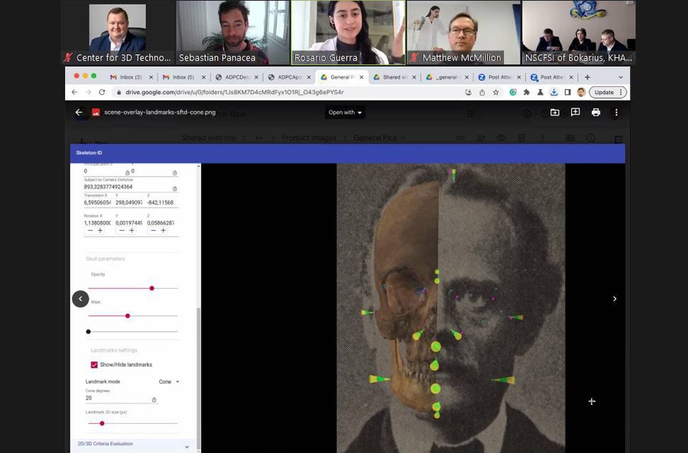This screenshot has height=453, width=688.
Task: Increase Rotation X with the plus button
Action: [x=99, y=231]
